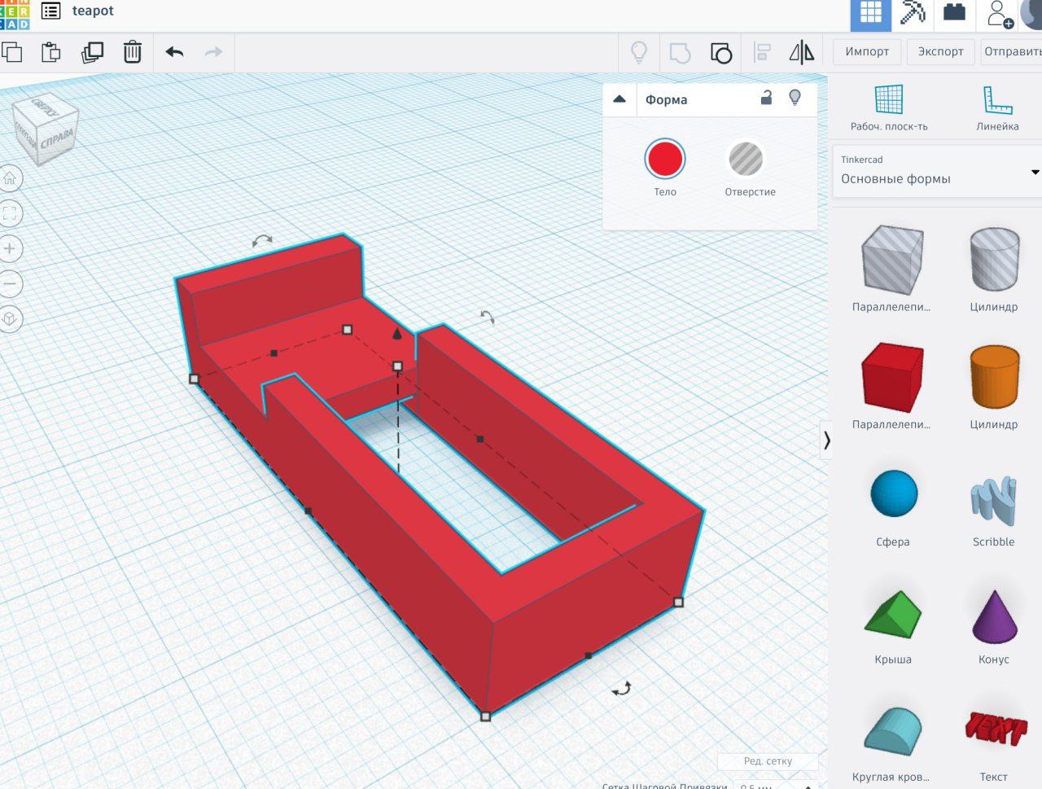Image resolution: width=1042 pixels, height=789 pixels.
Task: Collapse the Форма inspector panel
Action: (620, 99)
